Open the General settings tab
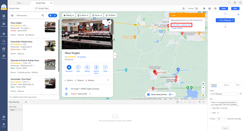 [214, 85]
